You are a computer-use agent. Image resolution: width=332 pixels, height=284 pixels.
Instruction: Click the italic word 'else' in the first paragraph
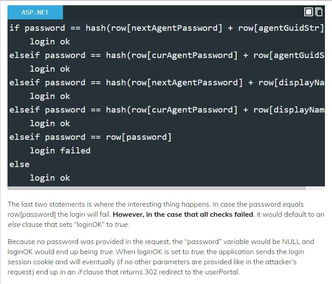[14, 225]
